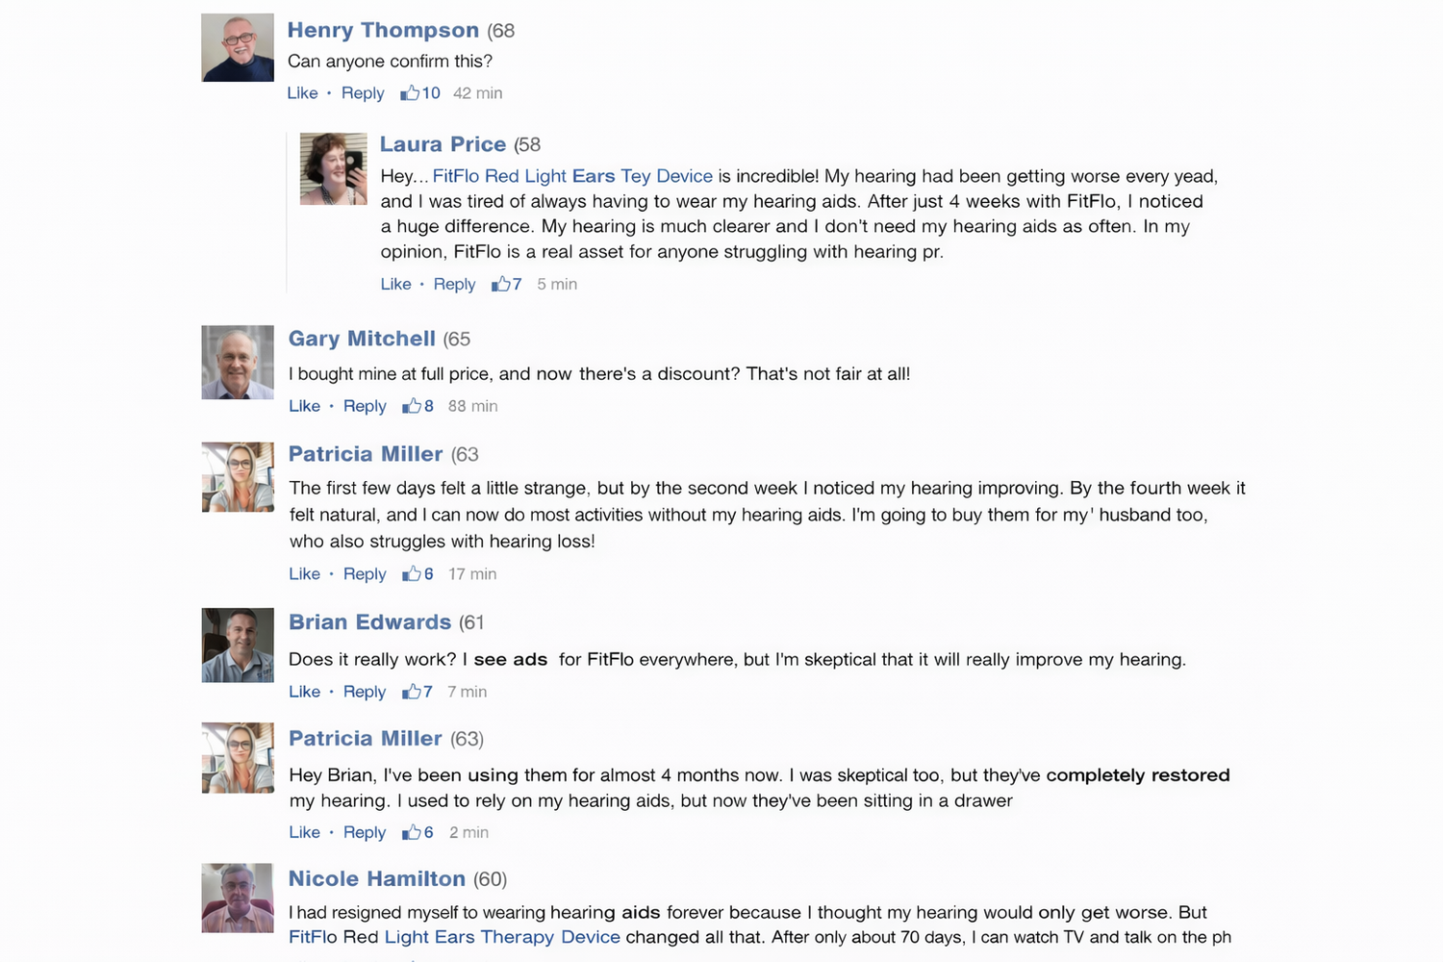Click thumbs-up icon on Gary Mitchell's comment
This screenshot has width=1443, height=962.
[412, 406]
